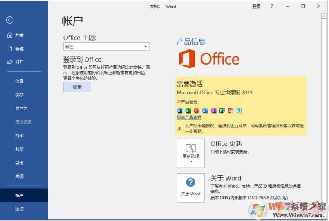Image resolution: width=329 pixels, height=221 pixels.
Task: Select the 帐户 sidebar item
Action: point(24,195)
